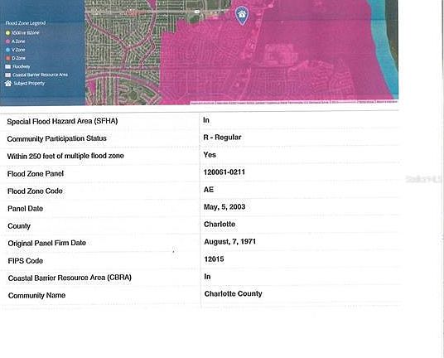This screenshot has width=444, height=358.
Task: Click the CBRA value 'In'
Action: click(208, 277)
